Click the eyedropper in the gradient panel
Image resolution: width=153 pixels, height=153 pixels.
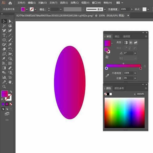pos(107,75)
